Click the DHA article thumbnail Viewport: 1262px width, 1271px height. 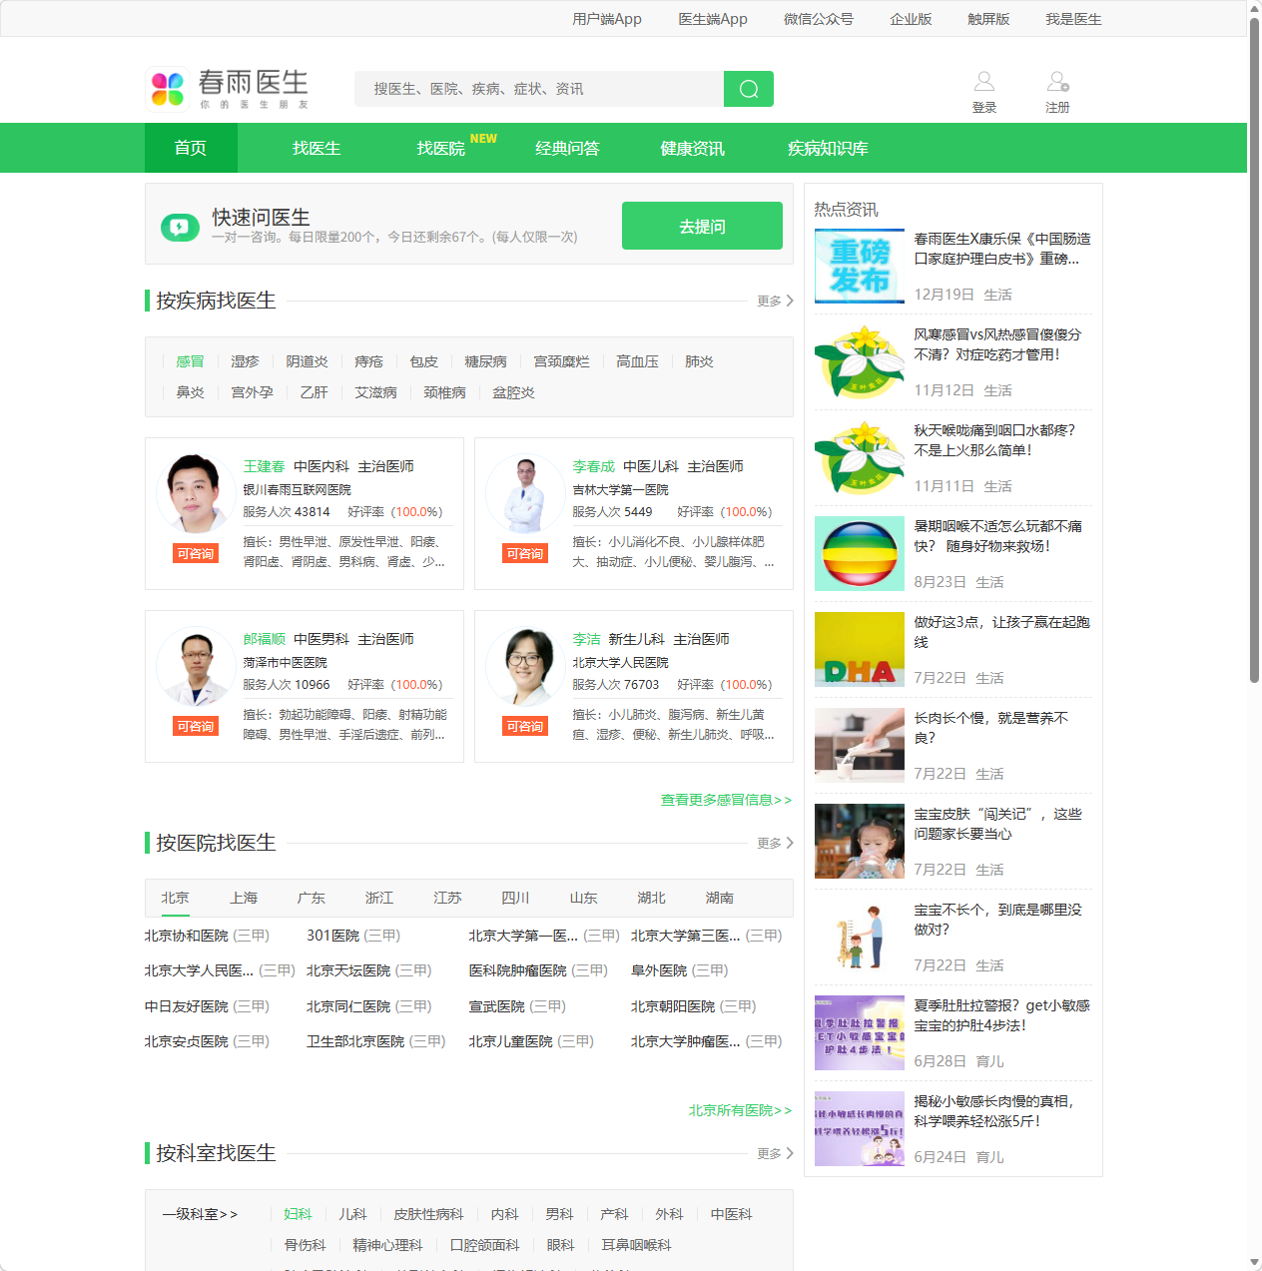click(859, 649)
